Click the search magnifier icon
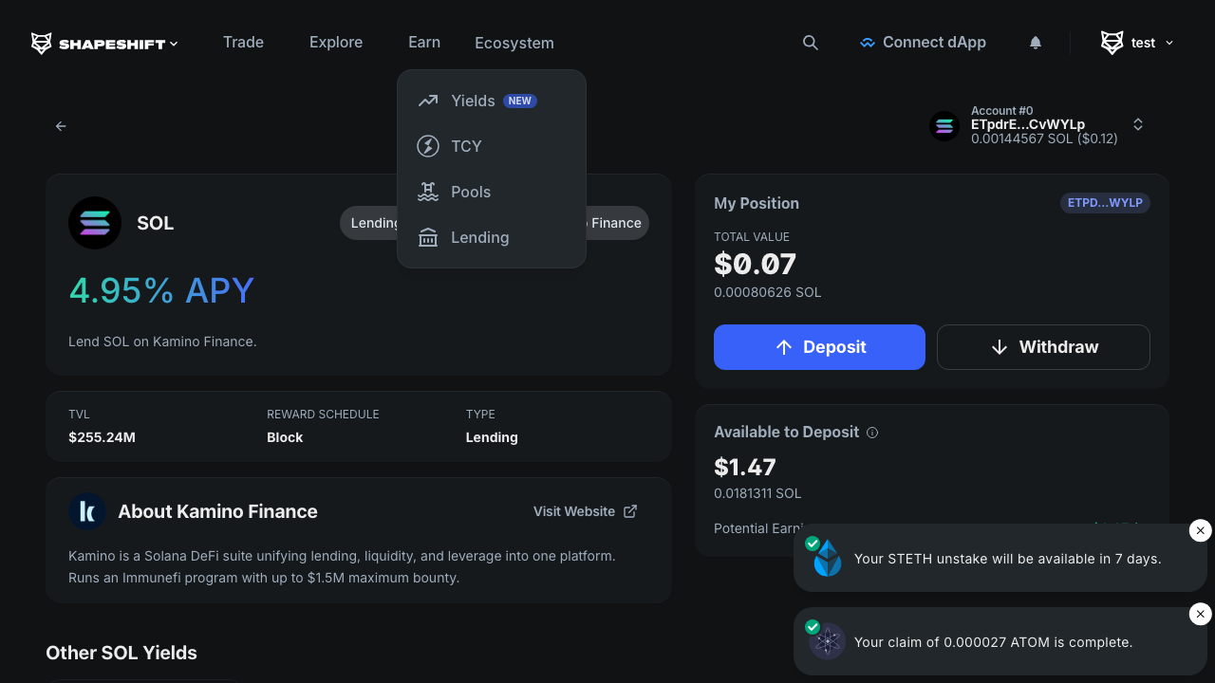This screenshot has height=683, width=1215. coord(810,43)
